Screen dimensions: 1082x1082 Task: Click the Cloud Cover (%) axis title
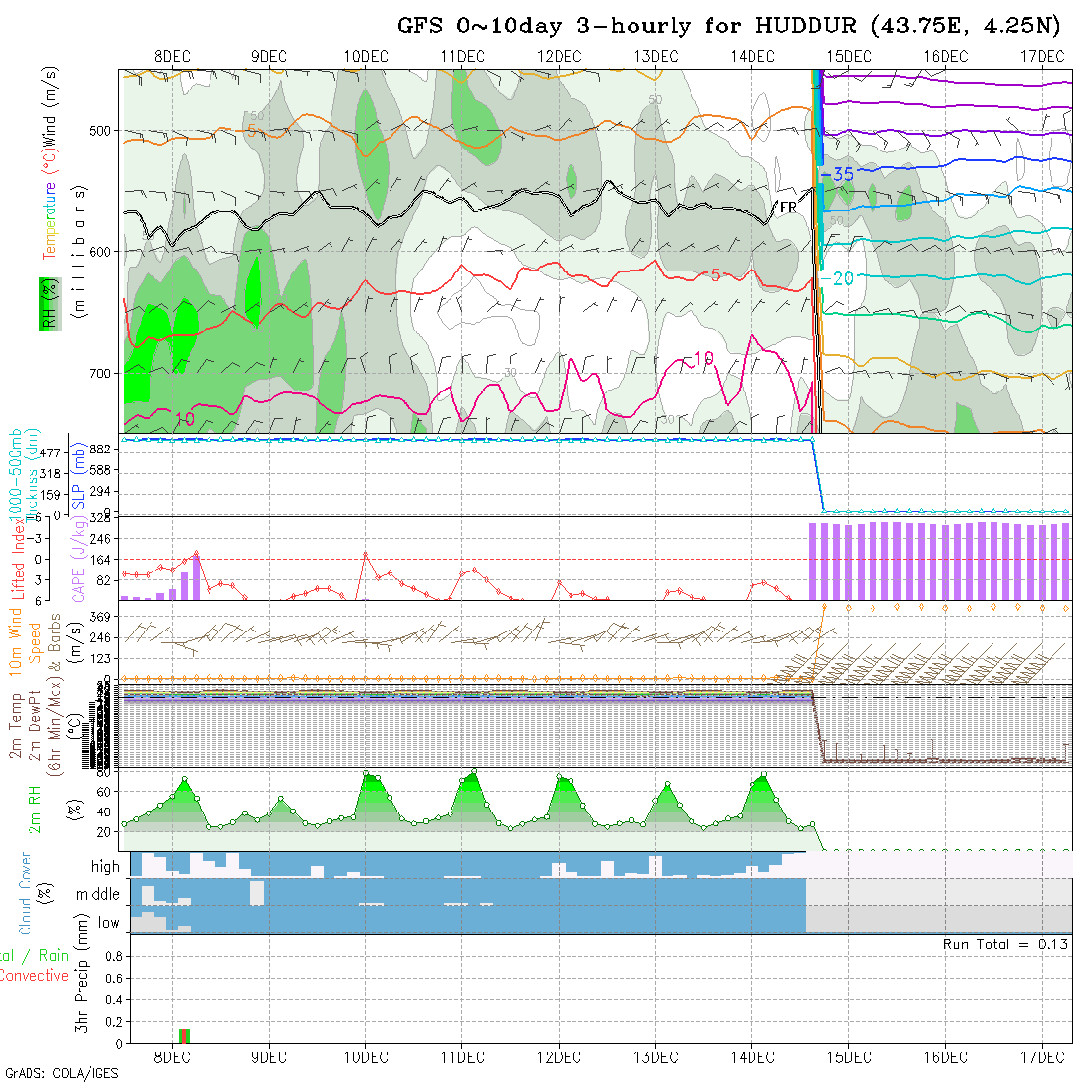(25, 893)
